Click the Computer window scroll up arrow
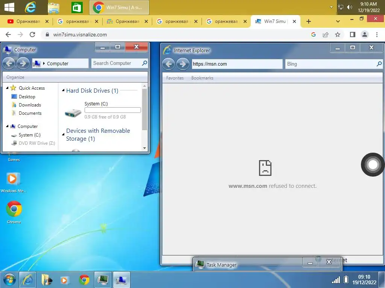The height and width of the screenshot is (288, 385). pos(144,86)
